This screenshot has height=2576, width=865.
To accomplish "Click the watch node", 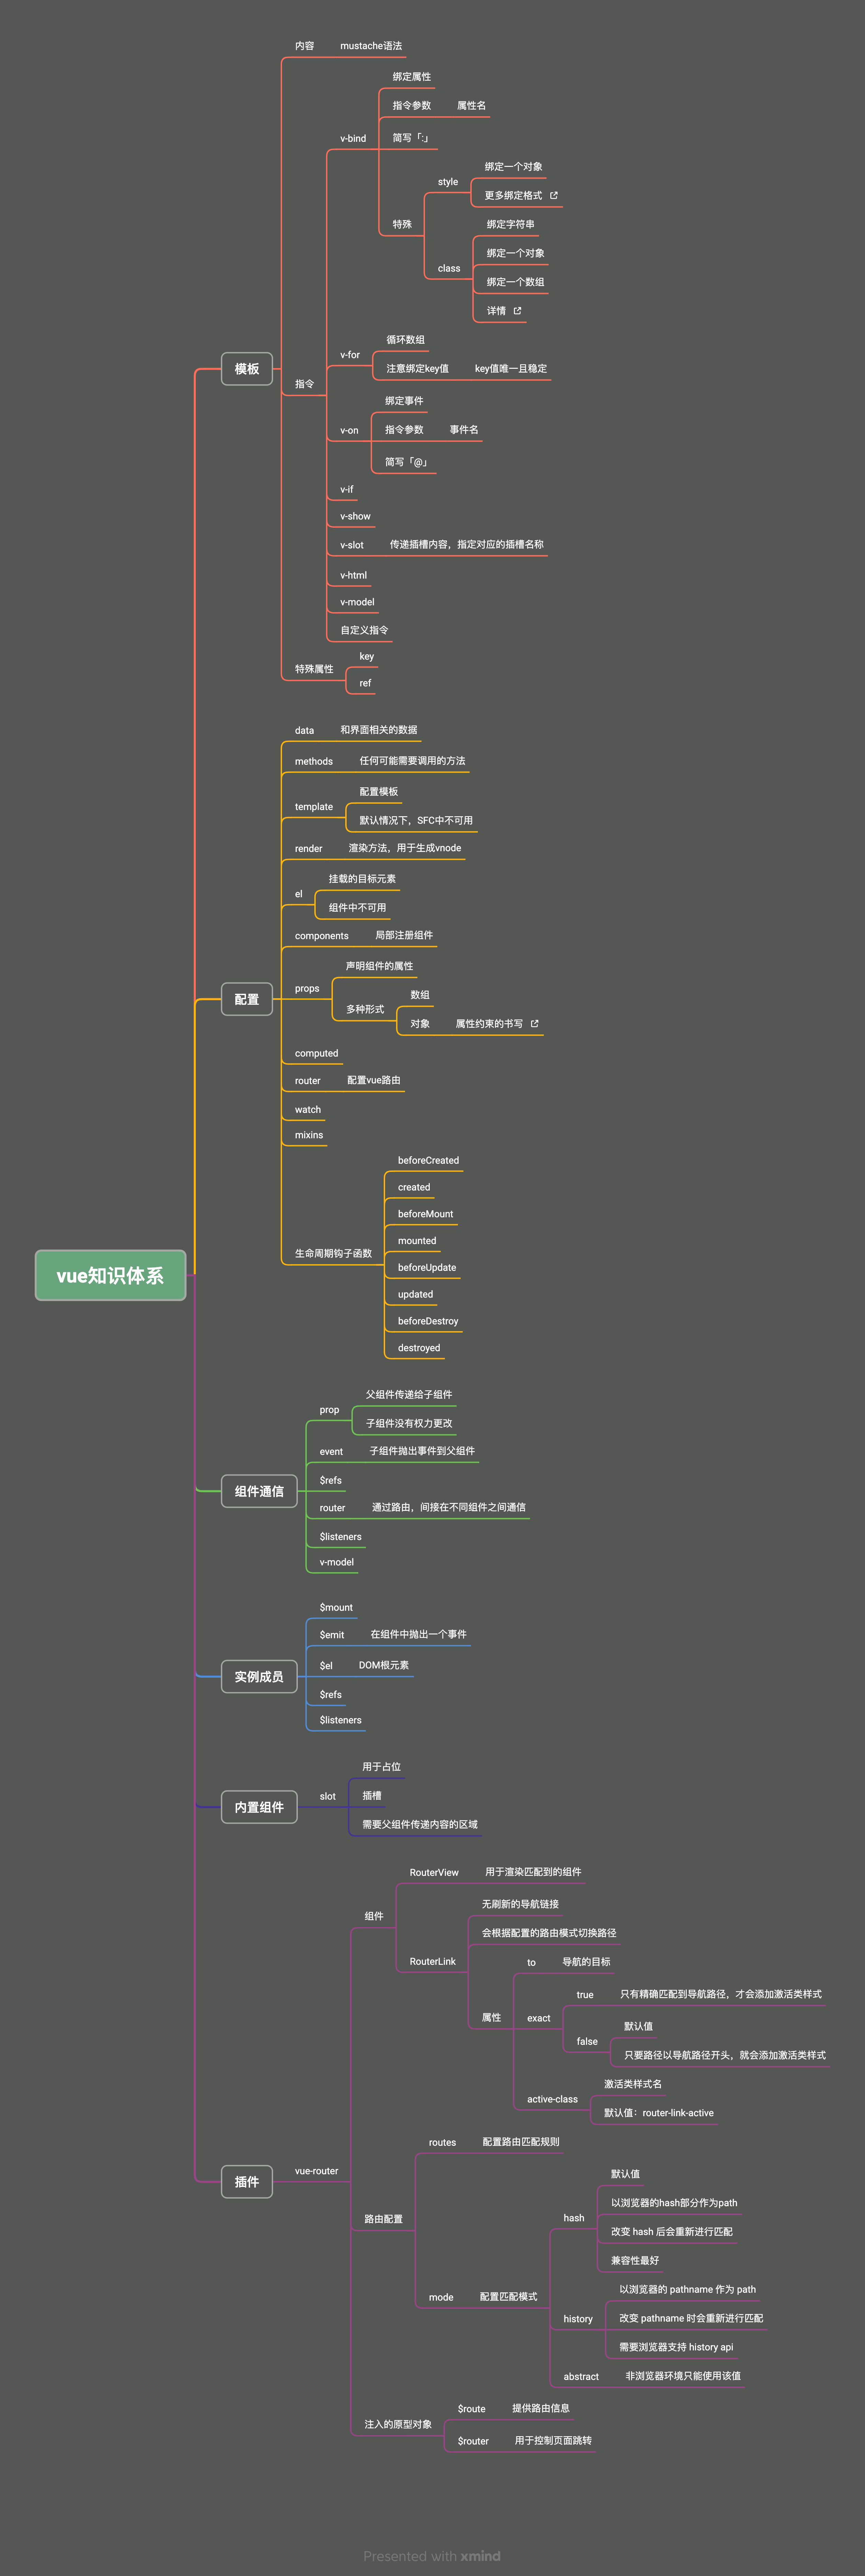I will pyautogui.click(x=308, y=1110).
